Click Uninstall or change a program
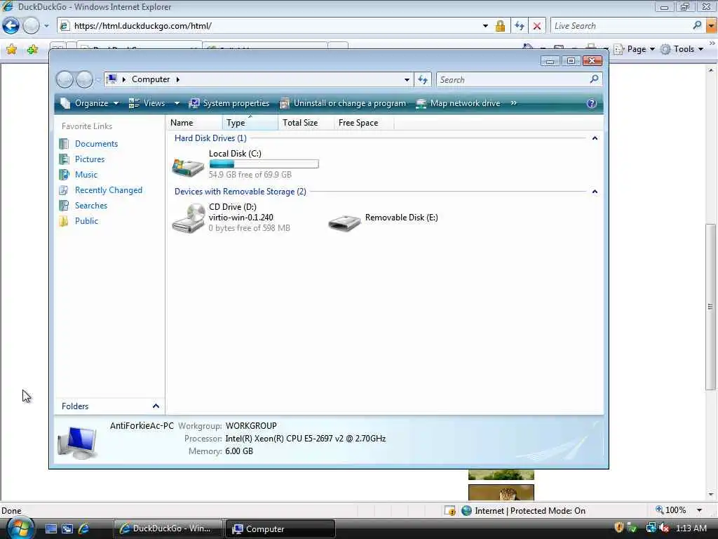The width and height of the screenshot is (718, 539). click(342, 103)
